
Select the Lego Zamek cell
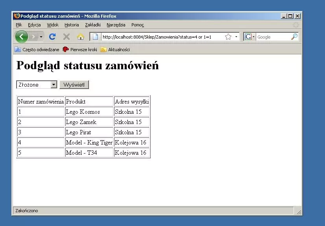coord(89,122)
